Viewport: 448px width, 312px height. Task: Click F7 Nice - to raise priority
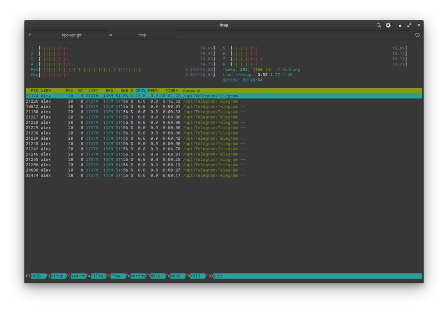[155, 276]
